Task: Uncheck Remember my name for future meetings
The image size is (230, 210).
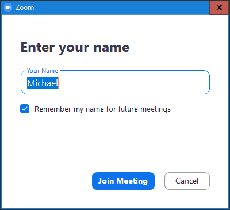Action: pyautogui.click(x=25, y=109)
